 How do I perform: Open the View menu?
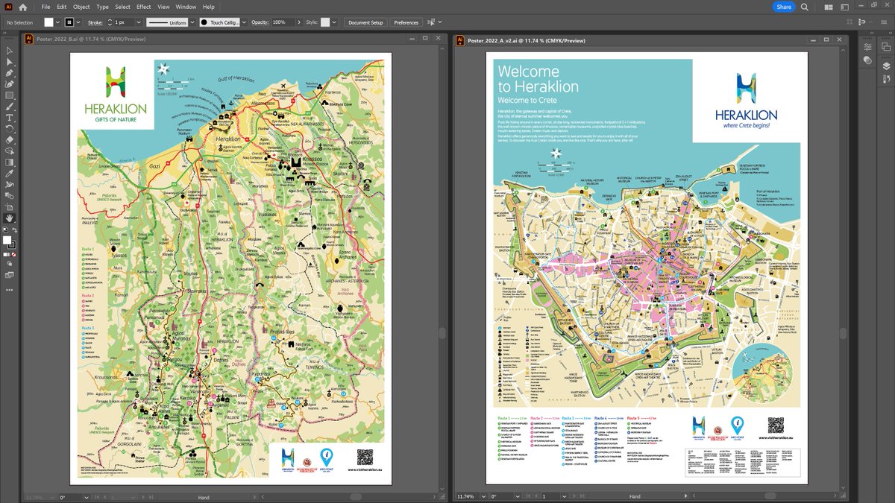coord(163,7)
